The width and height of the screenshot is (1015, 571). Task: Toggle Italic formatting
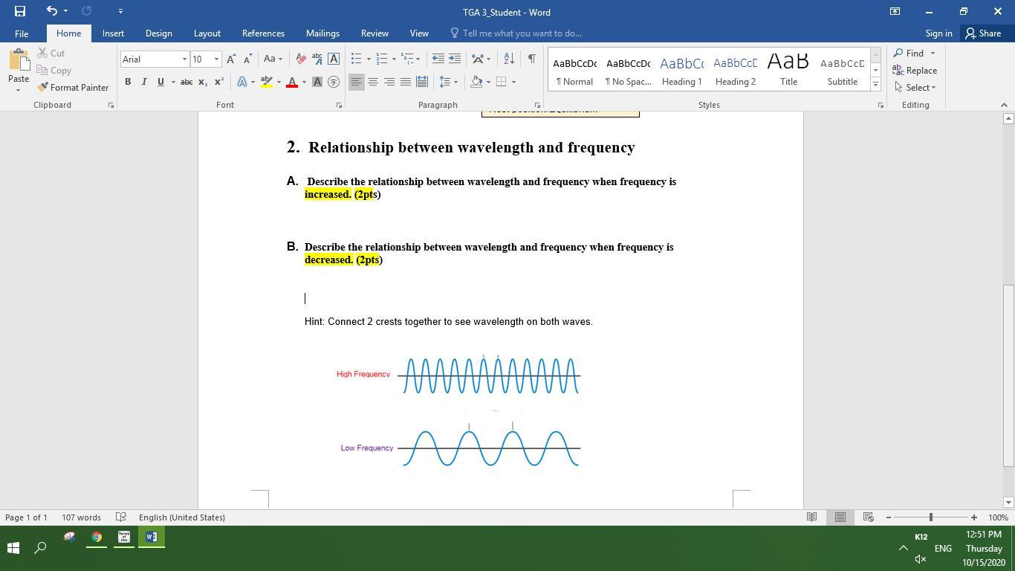point(144,82)
